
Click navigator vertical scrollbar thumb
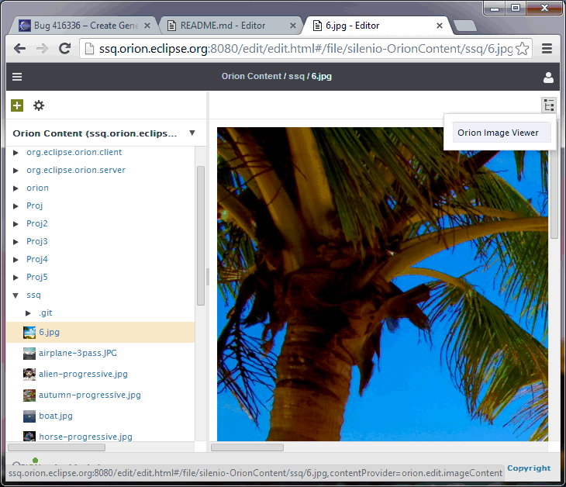201,236
